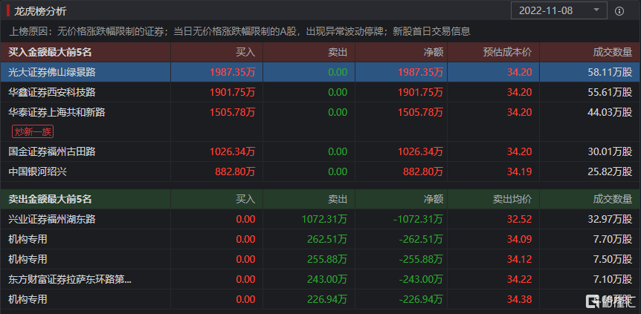The height and width of the screenshot is (314, 641).
Task: Click volume 44.03万股
Action: pyautogui.click(x=610, y=112)
